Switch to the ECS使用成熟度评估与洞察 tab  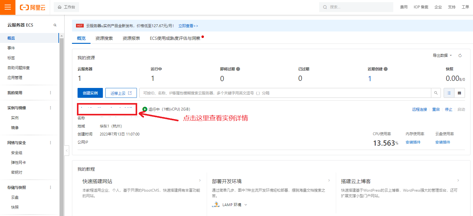[175, 38]
